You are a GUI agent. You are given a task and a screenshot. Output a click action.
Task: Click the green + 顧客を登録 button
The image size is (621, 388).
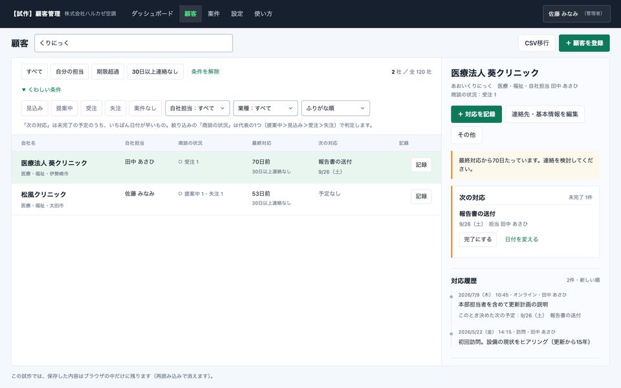point(584,43)
